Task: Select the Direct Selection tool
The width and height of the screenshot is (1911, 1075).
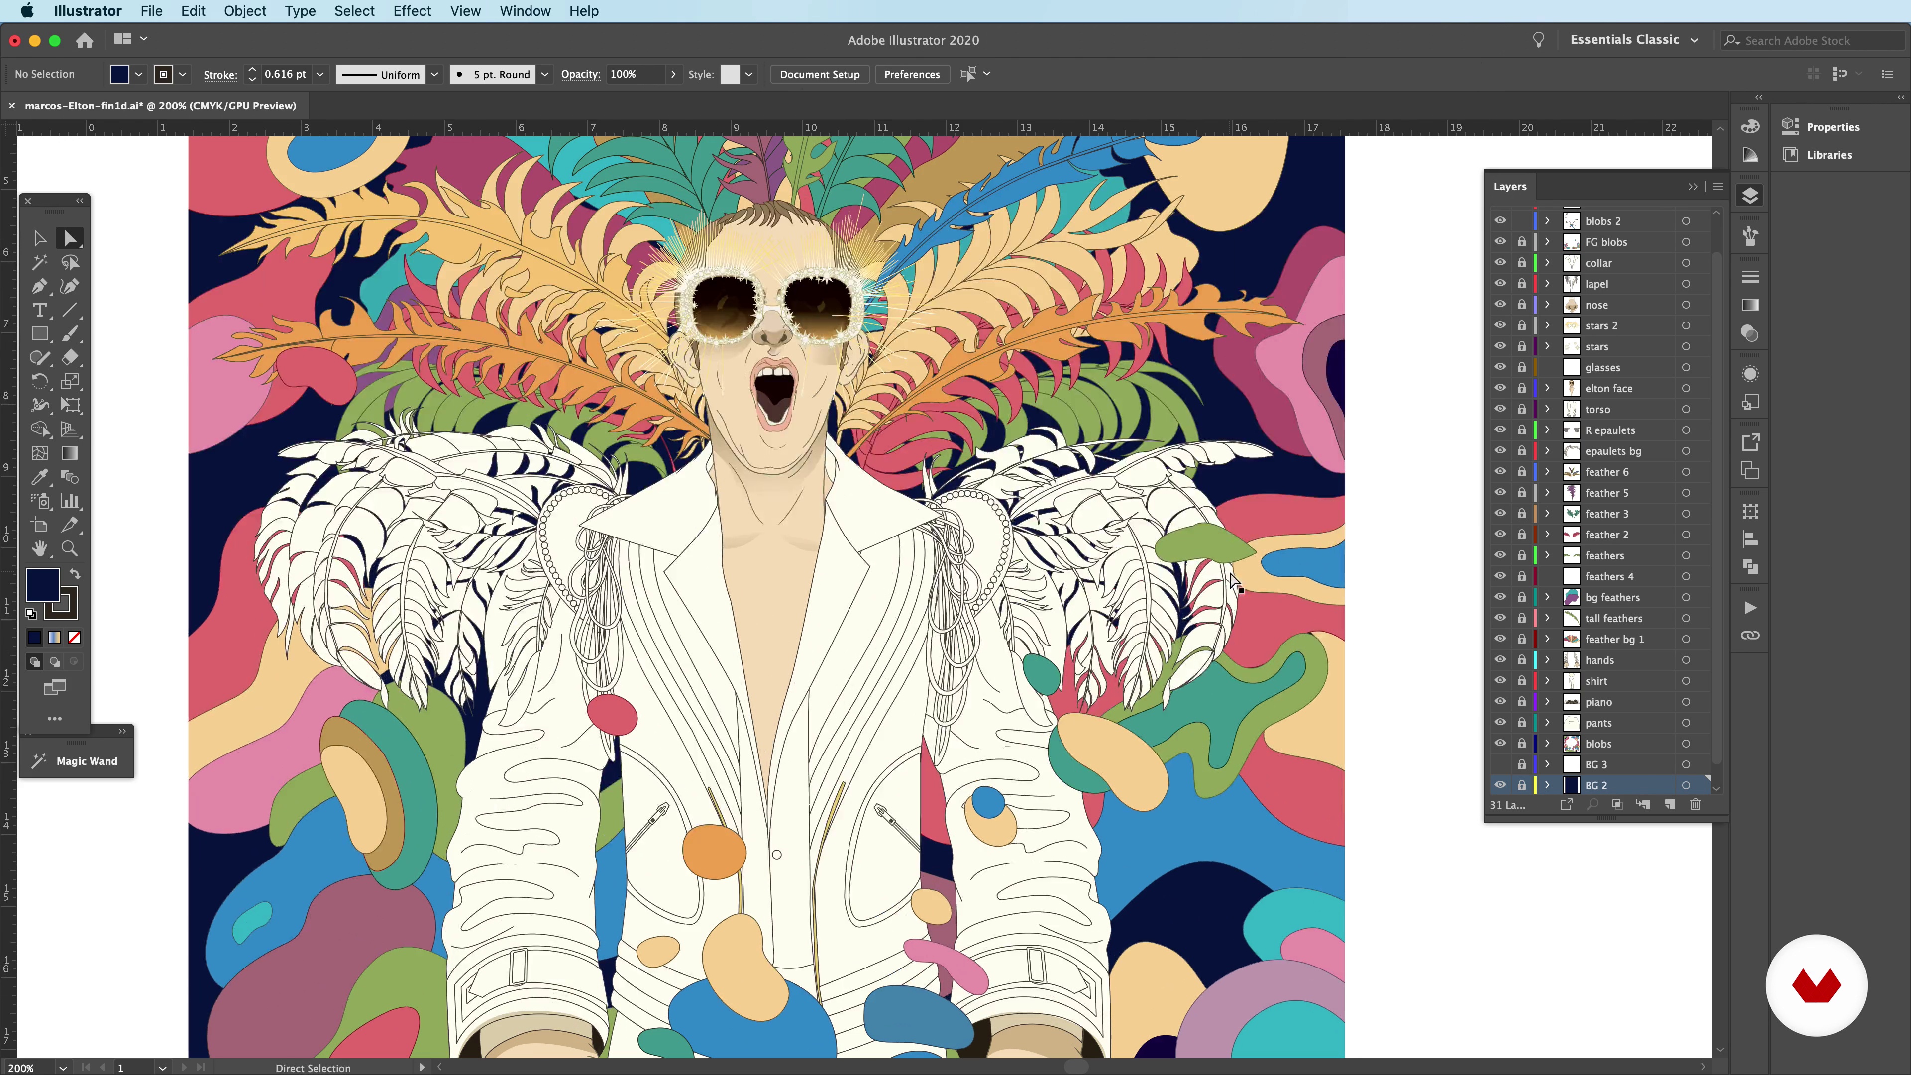Action: coord(70,238)
